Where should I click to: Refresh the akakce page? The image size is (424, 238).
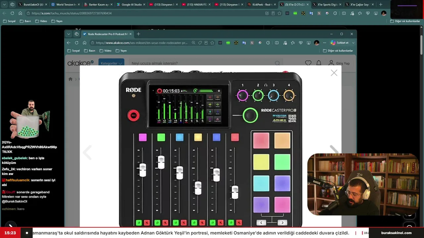(77, 43)
